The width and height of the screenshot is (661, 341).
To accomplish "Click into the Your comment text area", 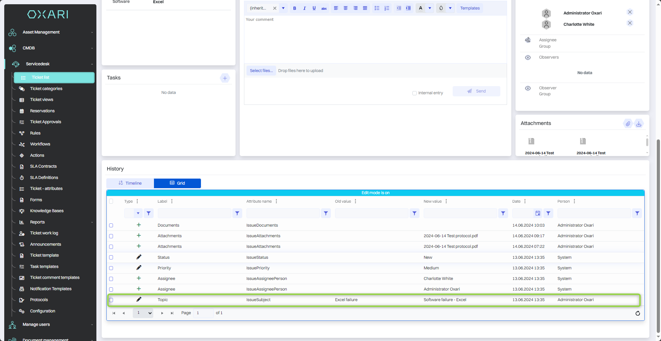I will (x=375, y=39).
